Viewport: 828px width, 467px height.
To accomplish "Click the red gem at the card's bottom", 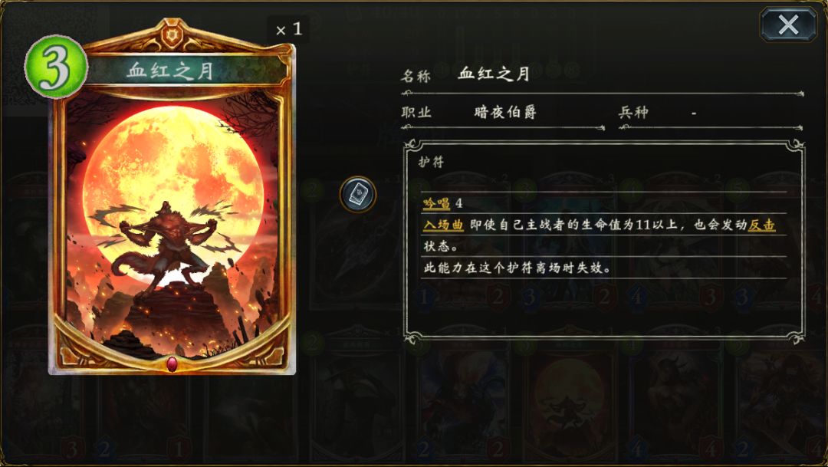I will [x=172, y=364].
